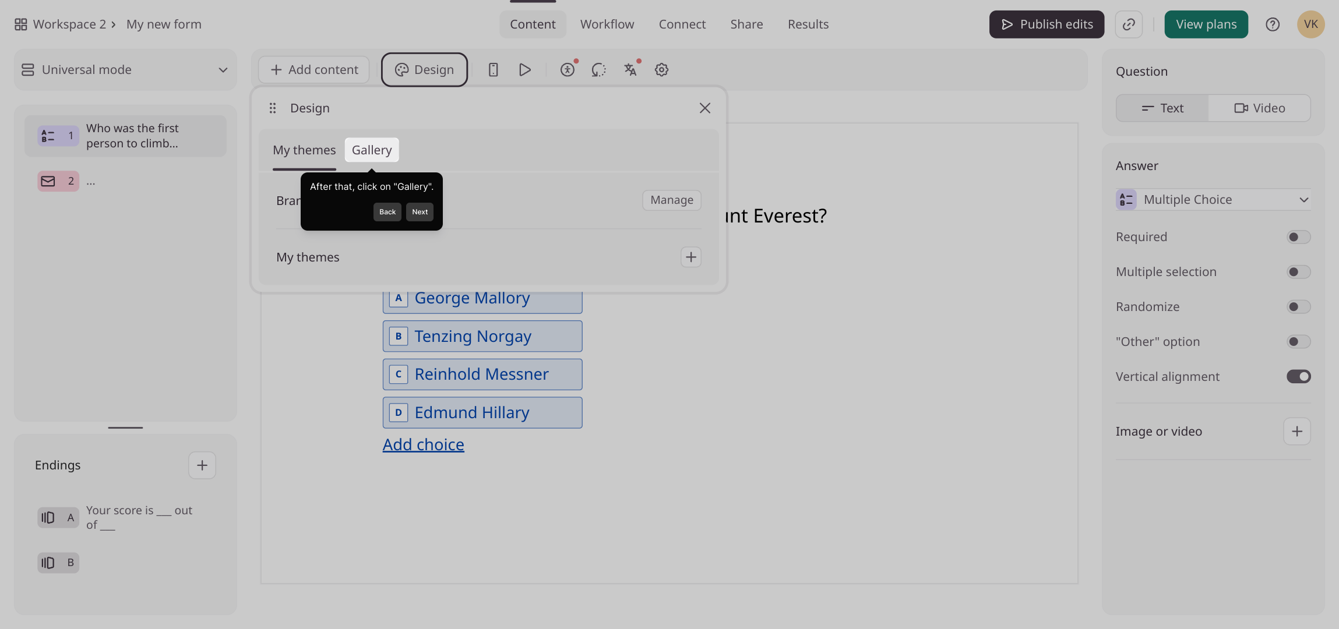Click the Edmund Hillary answer text
The height and width of the screenshot is (629, 1339).
(x=472, y=413)
